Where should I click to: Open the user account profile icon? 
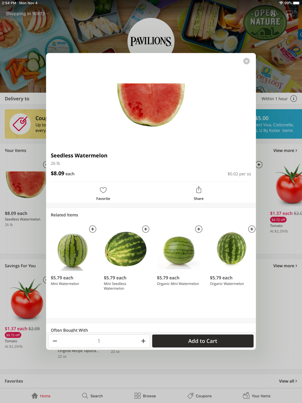[x=273, y=13]
